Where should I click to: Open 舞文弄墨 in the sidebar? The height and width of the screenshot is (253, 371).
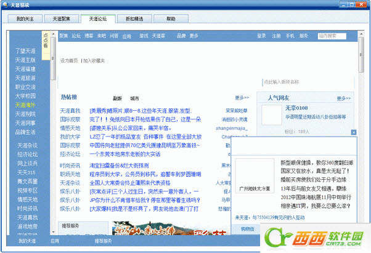(x=28, y=182)
